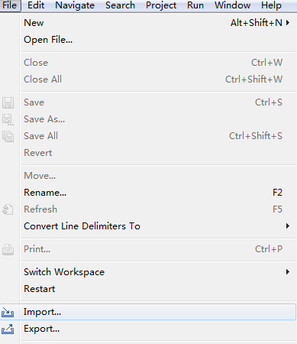Expand the Switch Workspace submenu arrow

(288, 272)
